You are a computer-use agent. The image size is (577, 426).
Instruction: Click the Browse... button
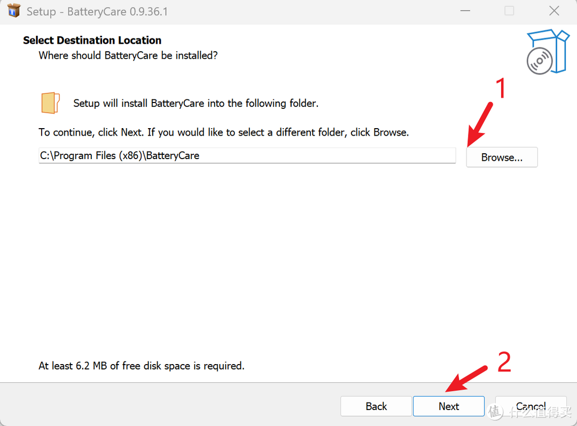(502, 157)
